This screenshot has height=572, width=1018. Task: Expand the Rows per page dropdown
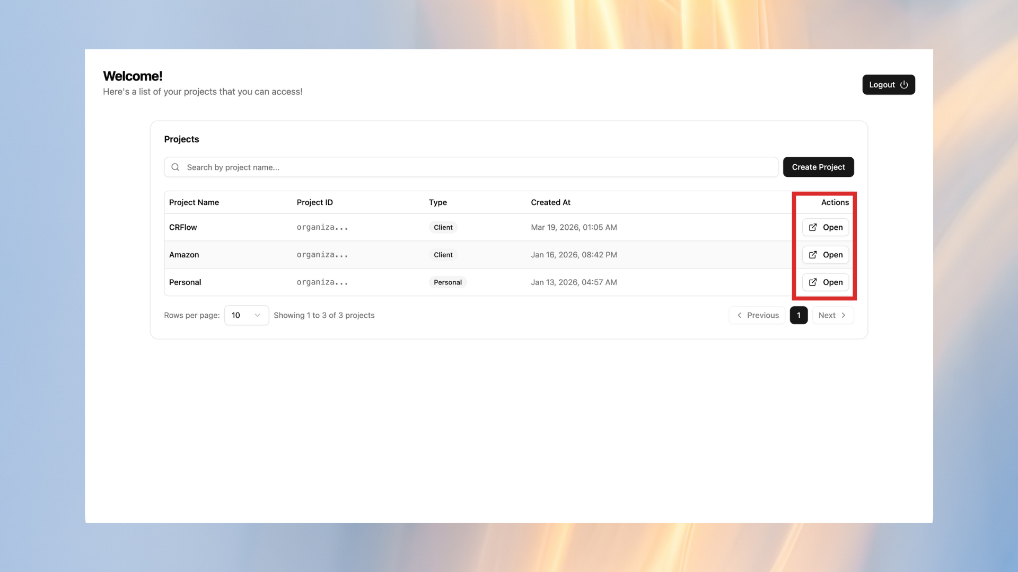[246, 315]
